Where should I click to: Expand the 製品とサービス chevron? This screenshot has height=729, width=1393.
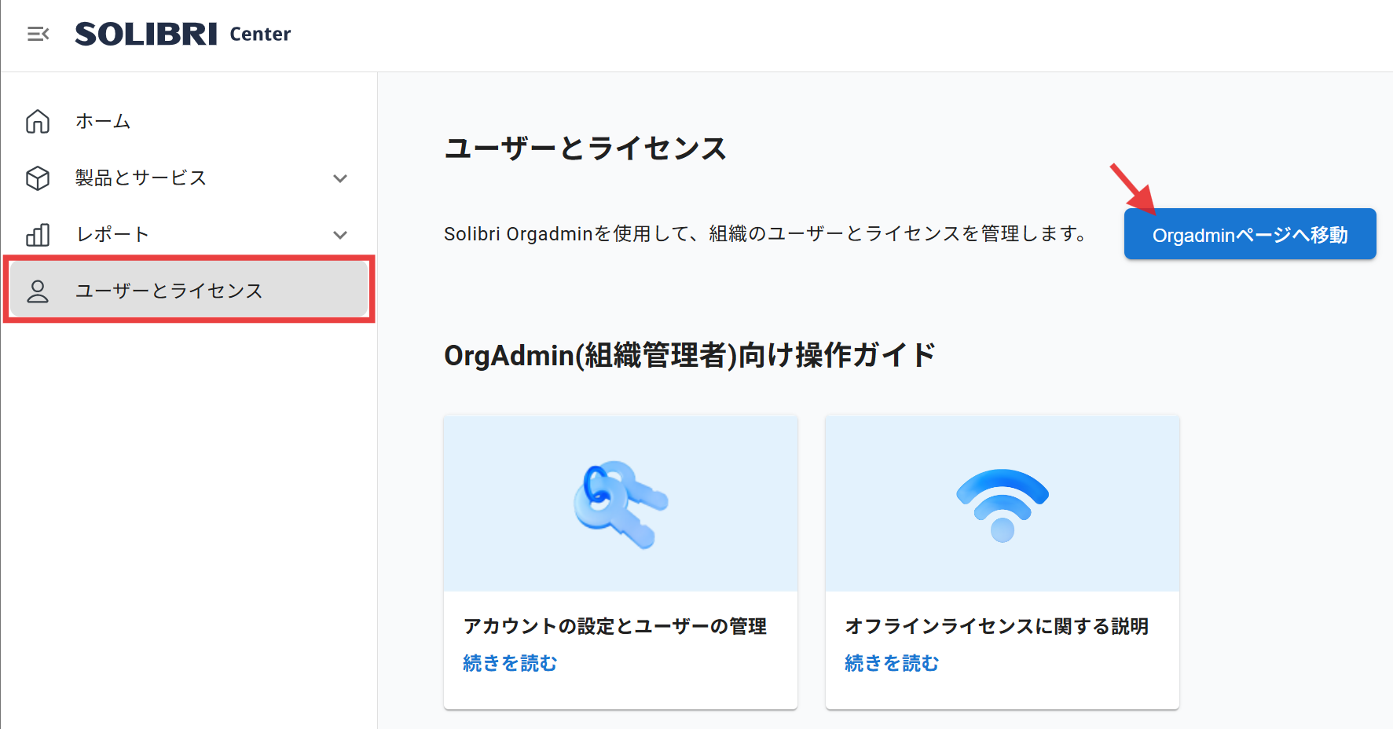click(x=340, y=178)
